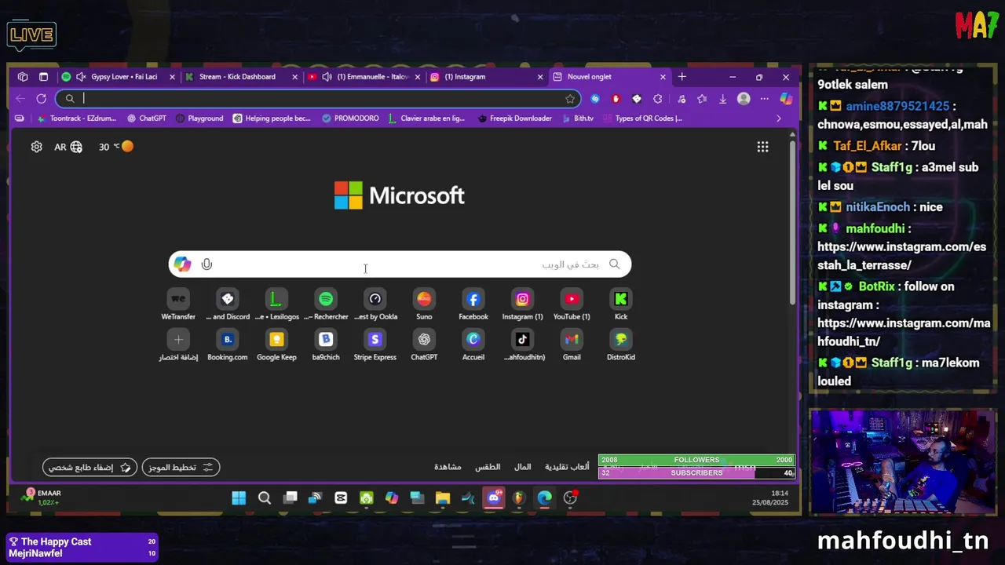Open the tab actions menu icon
This screenshot has height=565, width=1005.
pyautogui.click(x=43, y=77)
